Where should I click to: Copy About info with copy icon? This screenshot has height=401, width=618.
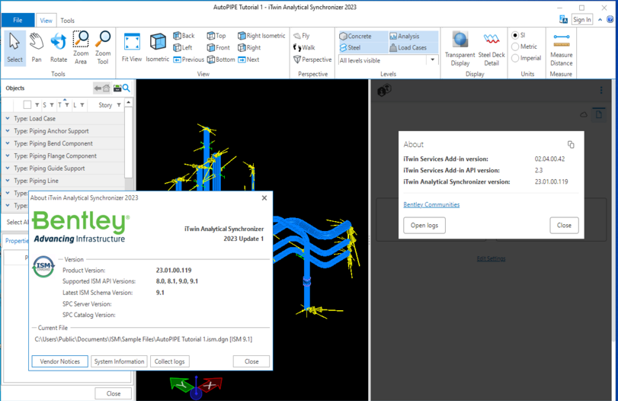pos(571,144)
